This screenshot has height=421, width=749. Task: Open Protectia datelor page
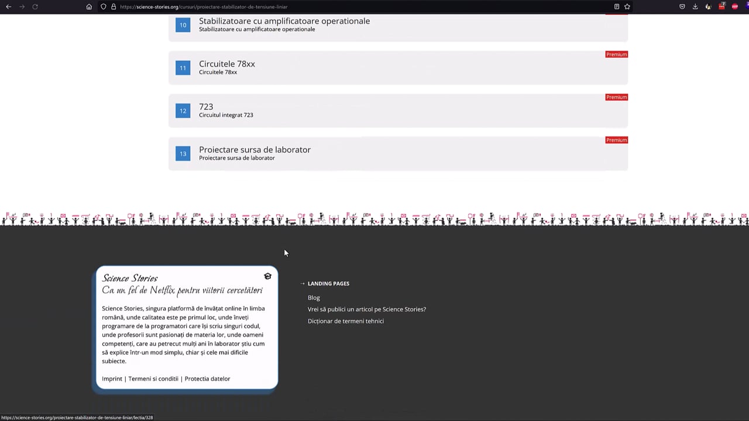pyautogui.click(x=207, y=379)
